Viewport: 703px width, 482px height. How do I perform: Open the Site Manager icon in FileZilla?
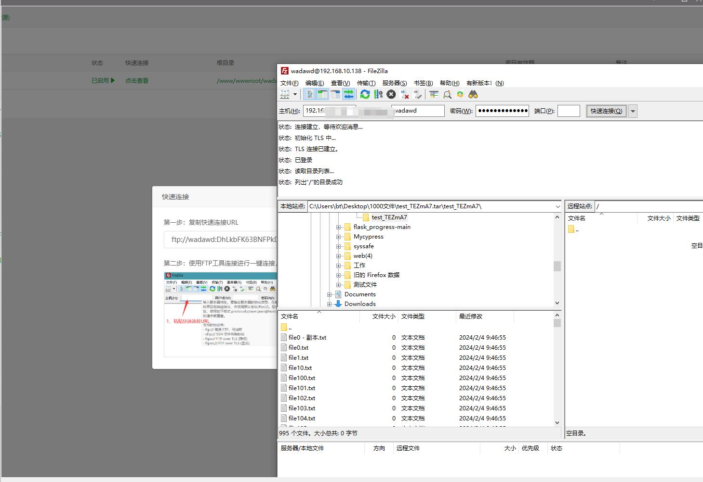click(285, 94)
